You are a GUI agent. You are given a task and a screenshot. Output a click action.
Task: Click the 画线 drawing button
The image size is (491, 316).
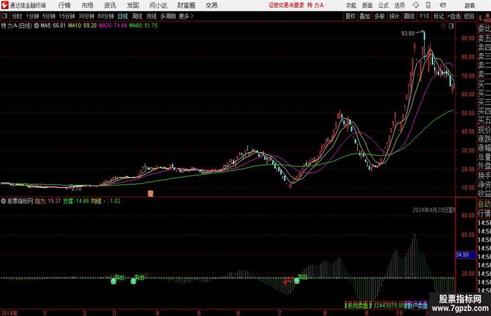pos(409,16)
